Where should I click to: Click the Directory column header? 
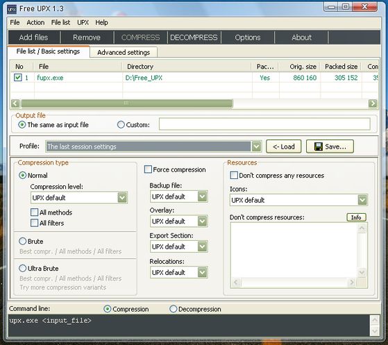pyautogui.click(x=187, y=67)
